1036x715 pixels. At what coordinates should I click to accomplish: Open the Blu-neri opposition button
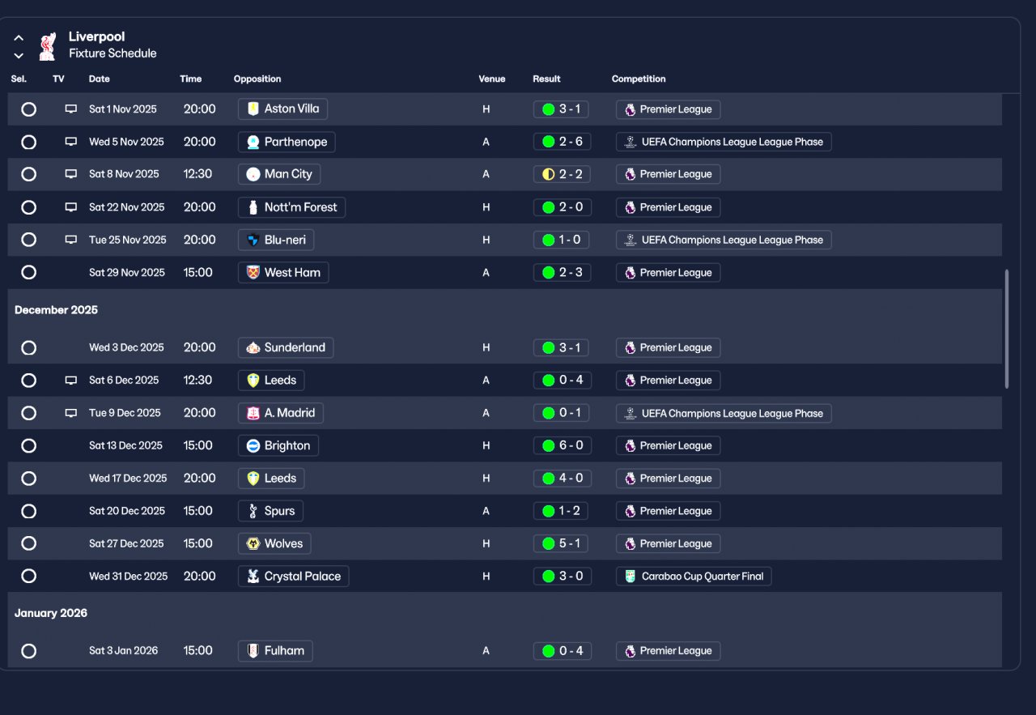click(276, 240)
